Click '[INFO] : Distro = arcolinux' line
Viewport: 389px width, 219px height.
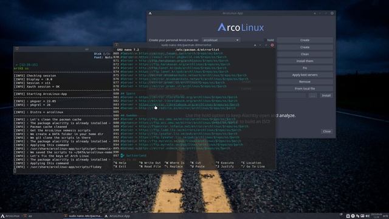coord(38,112)
